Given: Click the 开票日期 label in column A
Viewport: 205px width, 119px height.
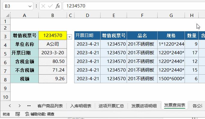Looking at the screenshot, I should [x=24, y=53].
